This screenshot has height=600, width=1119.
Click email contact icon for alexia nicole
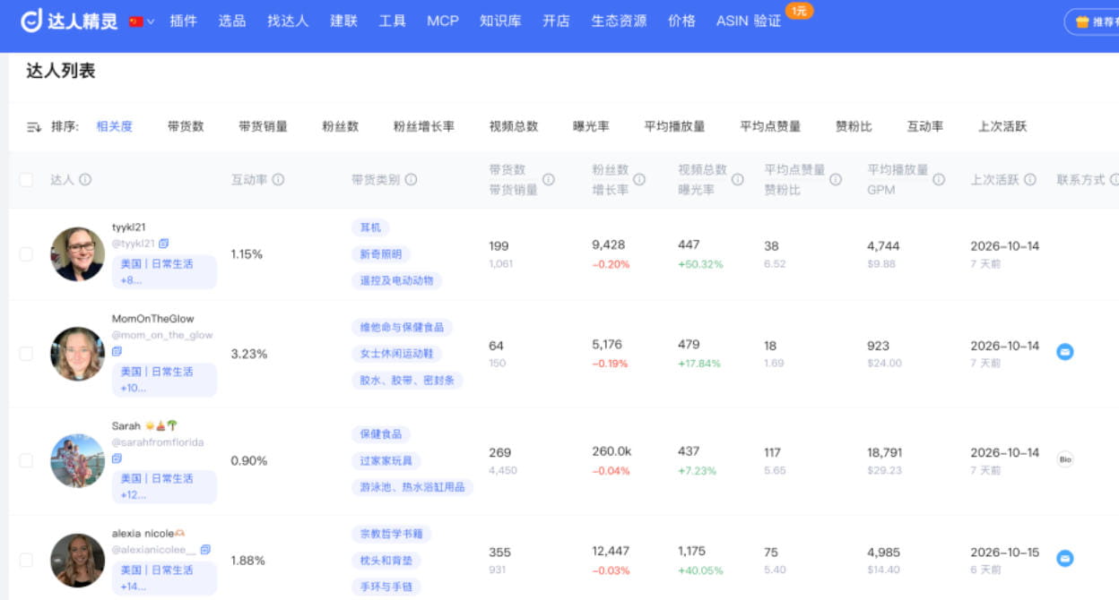[1064, 558]
